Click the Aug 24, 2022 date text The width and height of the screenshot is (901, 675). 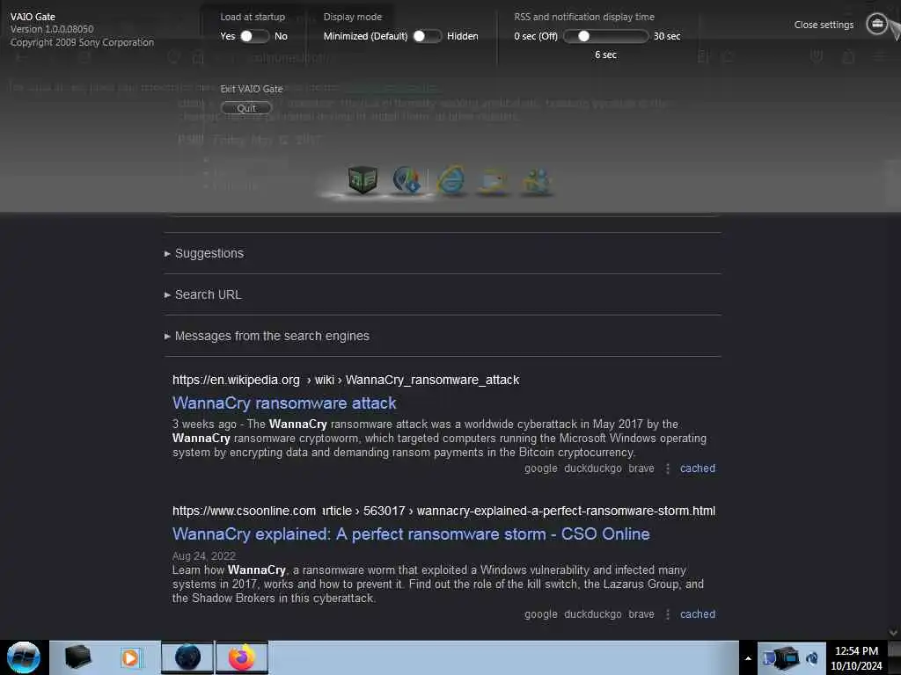tap(204, 555)
